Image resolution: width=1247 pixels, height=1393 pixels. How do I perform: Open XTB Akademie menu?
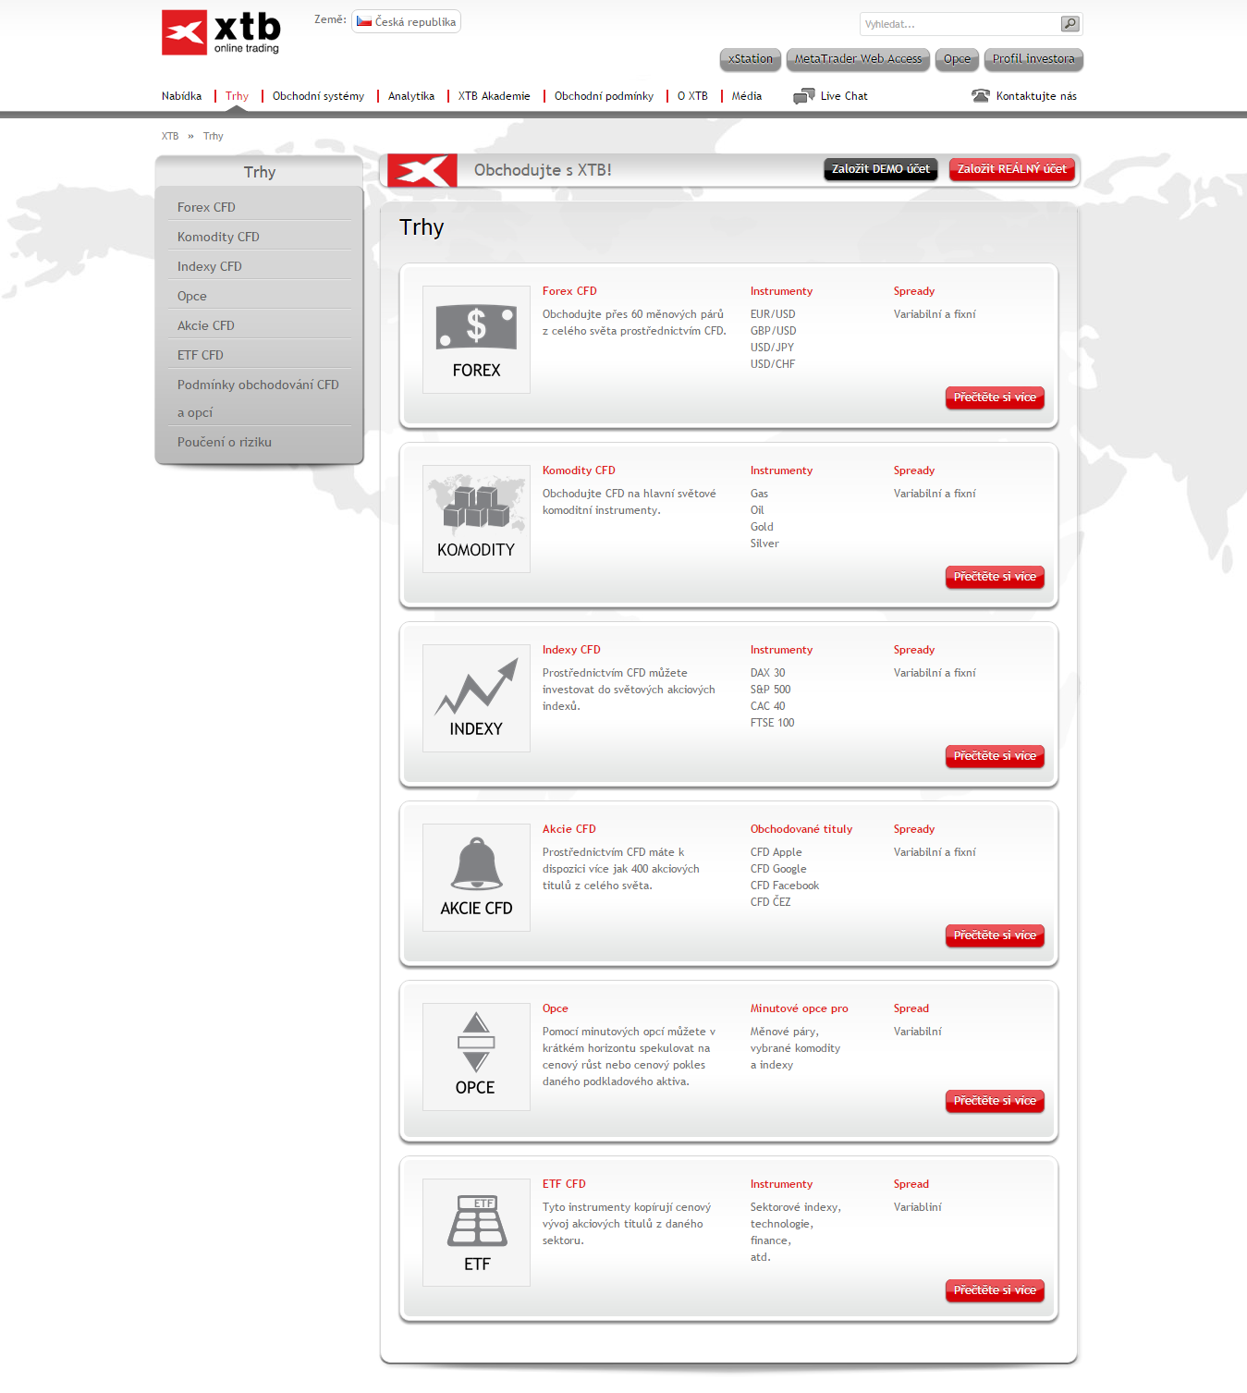click(x=495, y=96)
